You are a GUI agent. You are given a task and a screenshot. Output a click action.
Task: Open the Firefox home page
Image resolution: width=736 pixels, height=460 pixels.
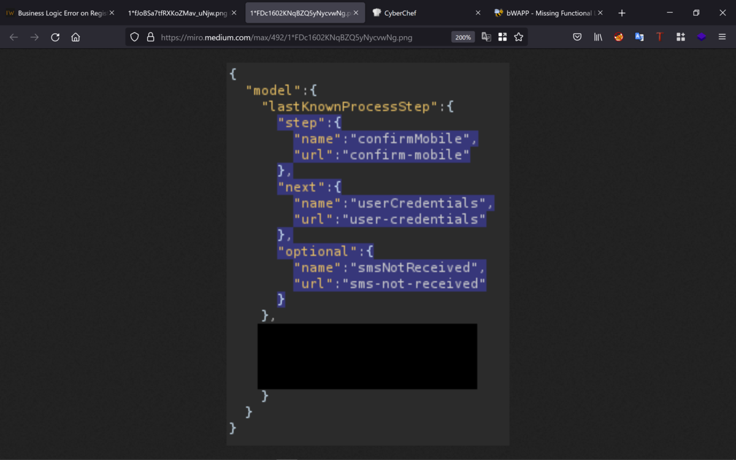point(75,37)
